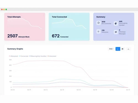Image resolution: width=138 pixels, height=103 pixels.
Task: Click the Oct 16 axis label
Action: tap(112, 90)
